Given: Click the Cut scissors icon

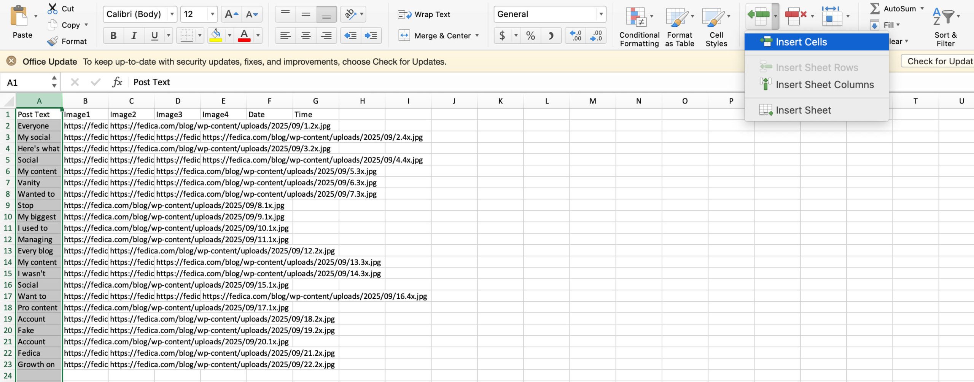Looking at the screenshot, I should pyautogui.click(x=52, y=9).
